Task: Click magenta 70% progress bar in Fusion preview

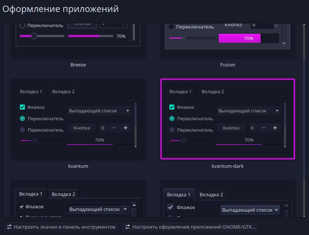Action: (x=249, y=38)
